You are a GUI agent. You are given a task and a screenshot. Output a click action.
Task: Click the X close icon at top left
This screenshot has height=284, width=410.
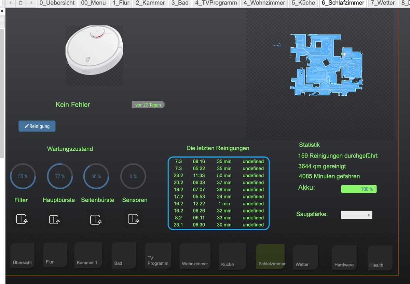pos(2,11)
